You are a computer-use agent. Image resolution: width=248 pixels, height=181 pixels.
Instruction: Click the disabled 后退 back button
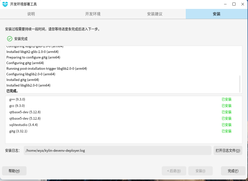click(x=174, y=171)
